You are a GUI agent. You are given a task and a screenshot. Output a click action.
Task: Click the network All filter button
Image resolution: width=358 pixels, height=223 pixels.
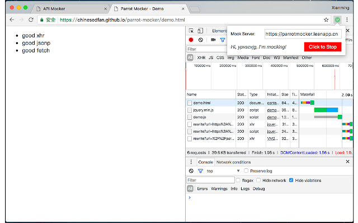190,58
